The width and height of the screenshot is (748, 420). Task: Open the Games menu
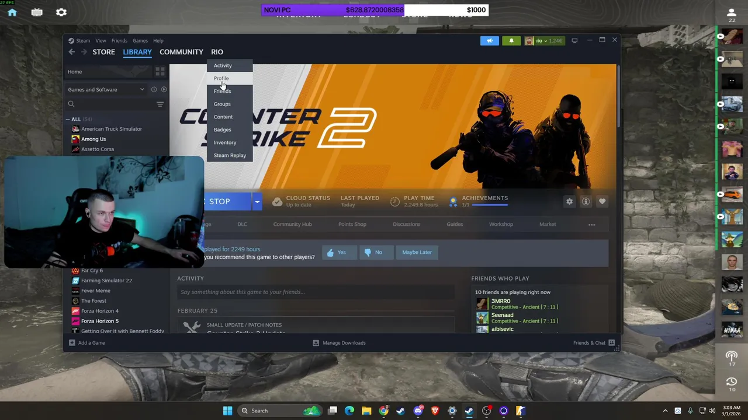point(140,41)
